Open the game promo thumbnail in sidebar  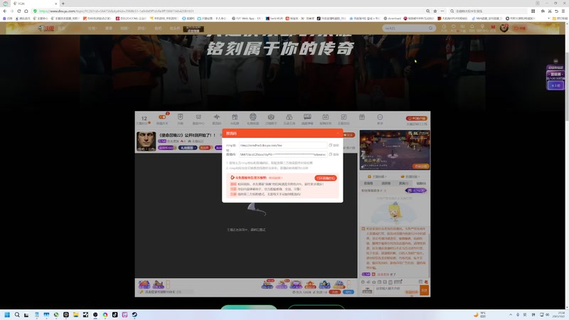pos(395,150)
